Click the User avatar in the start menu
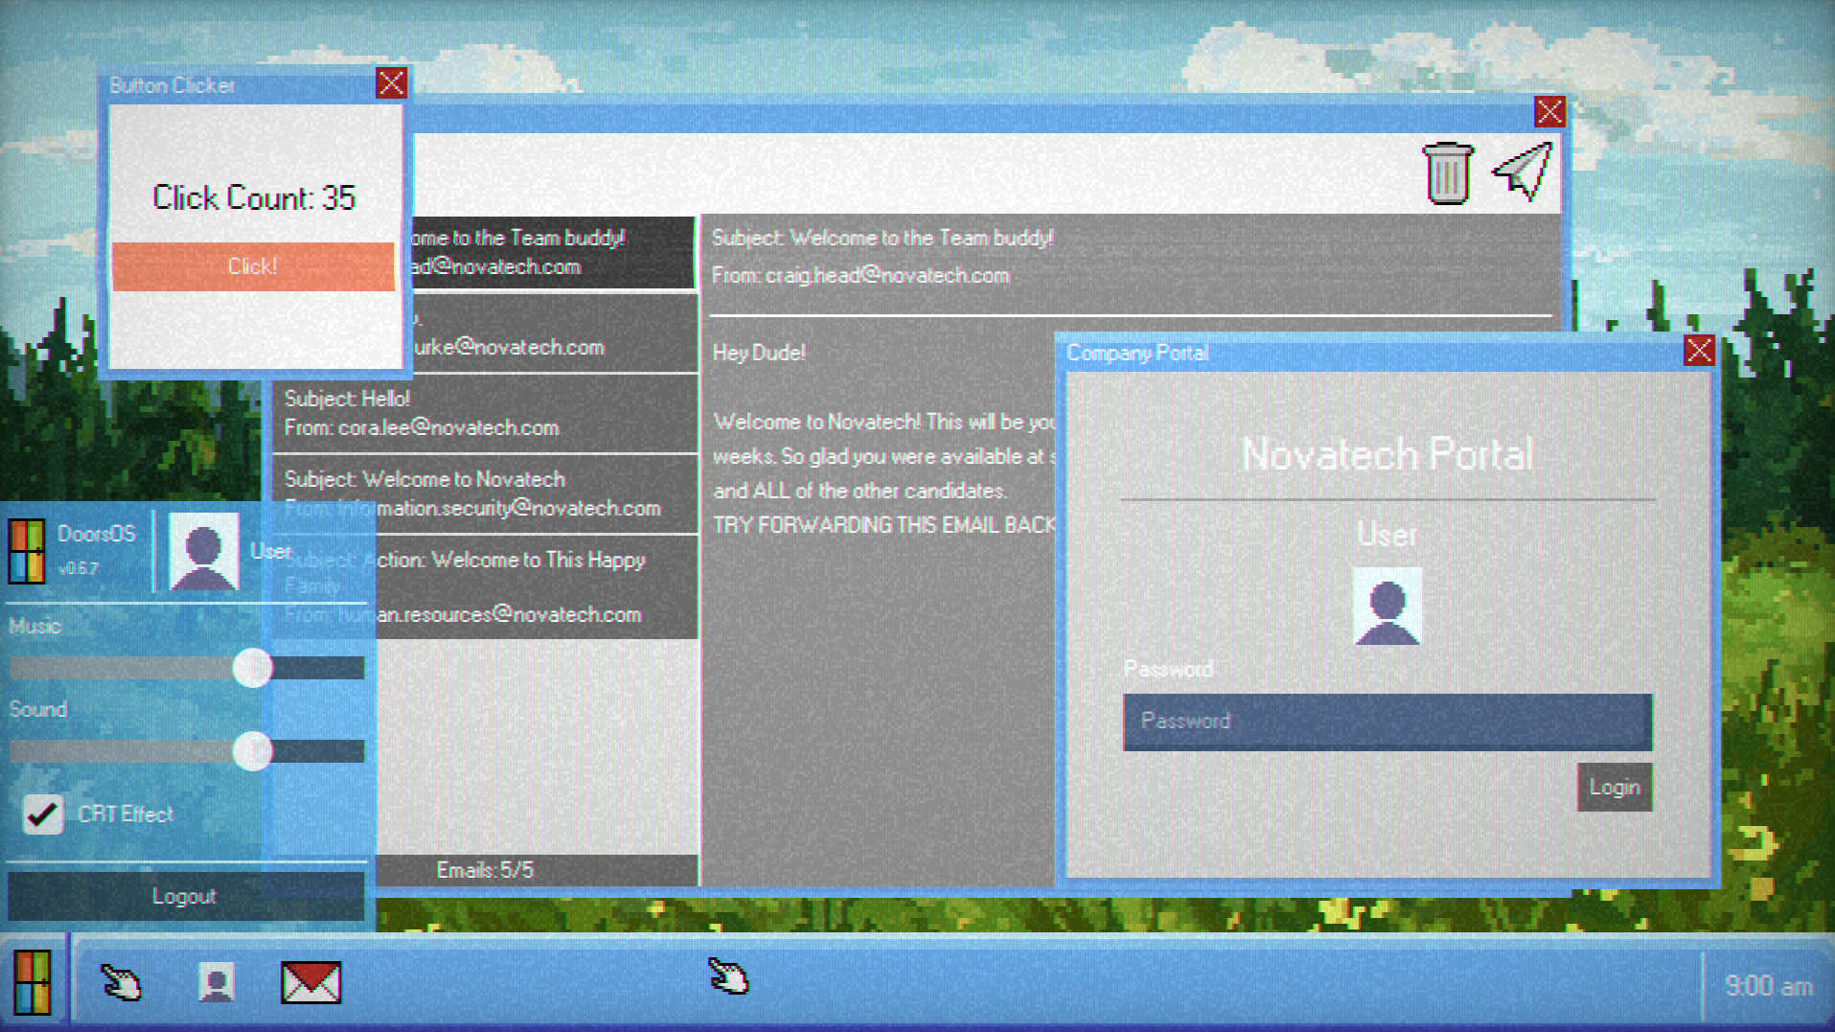The image size is (1835, 1032). point(203,552)
